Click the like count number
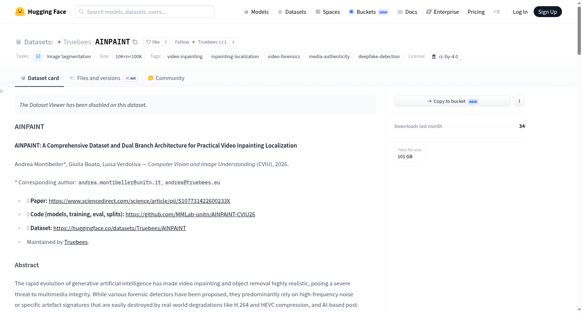The width and height of the screenshot is (582, 313). point(166,42)
